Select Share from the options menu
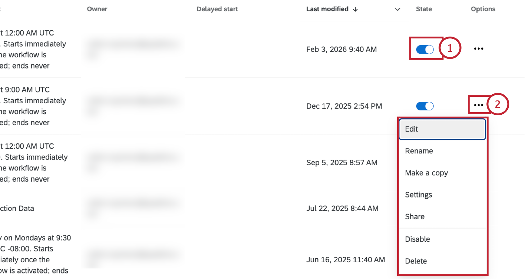The height and width of the screenshot is (279, 528). tap(414, 216)
